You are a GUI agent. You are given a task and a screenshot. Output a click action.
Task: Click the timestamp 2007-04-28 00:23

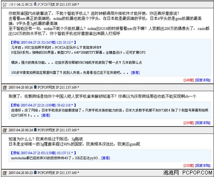tap(21, 173)
